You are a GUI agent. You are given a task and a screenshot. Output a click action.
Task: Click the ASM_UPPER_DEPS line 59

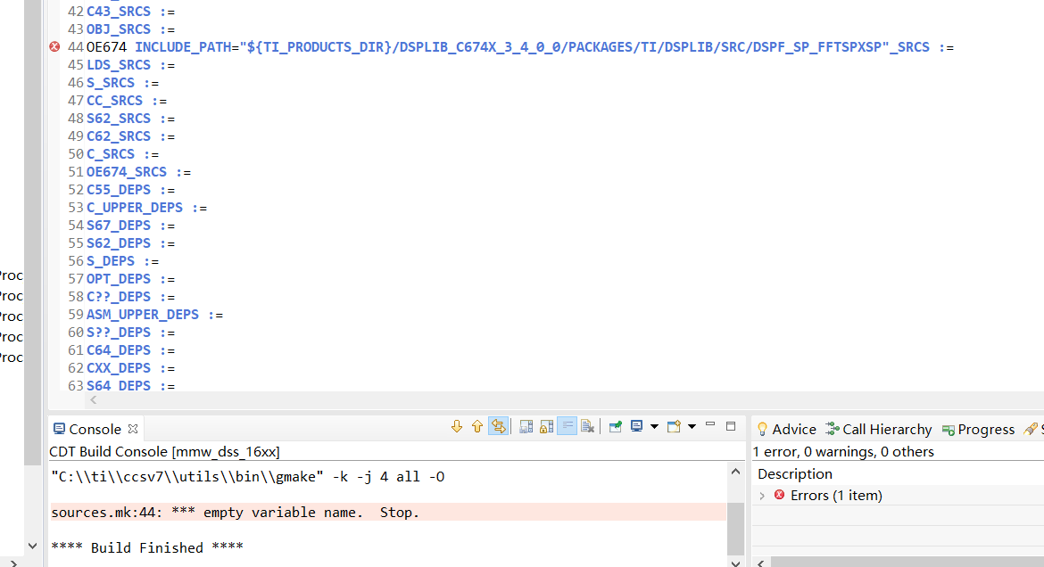click(x=154, y=315)
